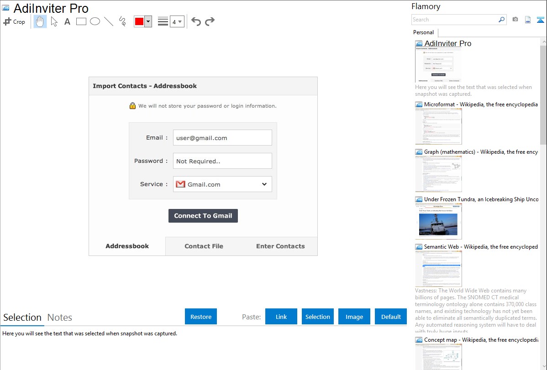The image size is (547, 370).
Task: Select the Microformat - Wikipedia snapshot title
Action: [x=481, y=104]
